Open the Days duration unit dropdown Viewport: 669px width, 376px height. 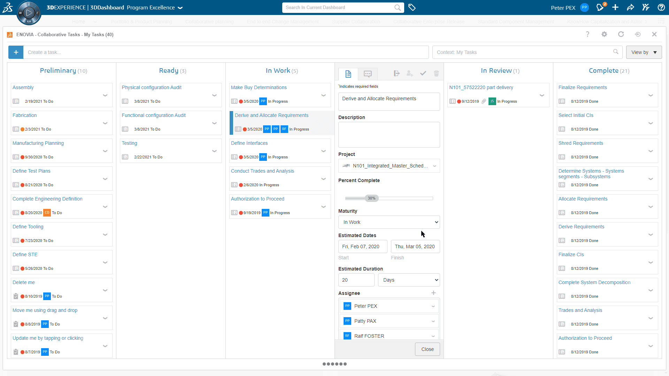409,280
